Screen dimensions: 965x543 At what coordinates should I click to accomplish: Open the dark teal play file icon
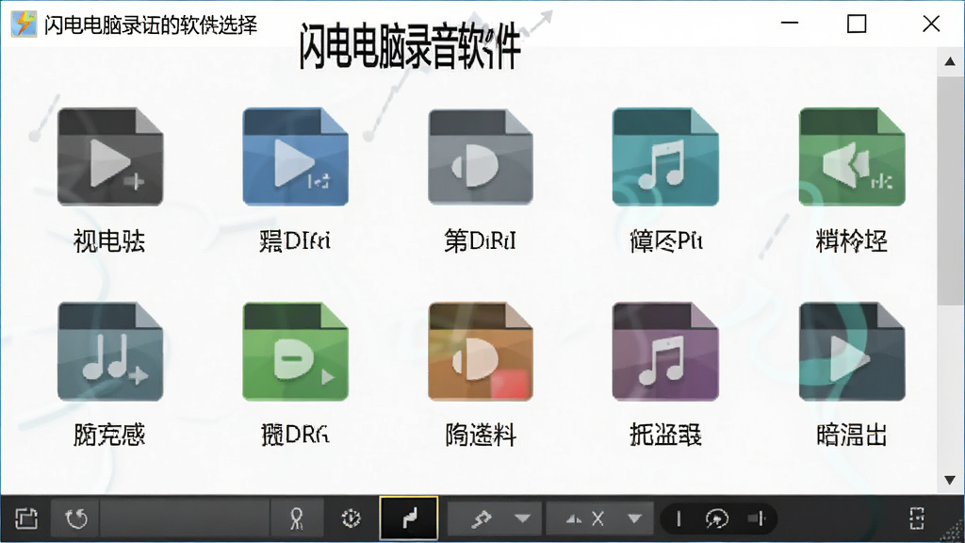click(x=852, y=352)
